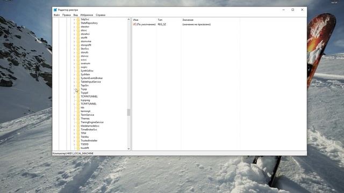Viewport: 344px width, 193px height.
Task: Select the storufs key label
Action: coord(84,53)
